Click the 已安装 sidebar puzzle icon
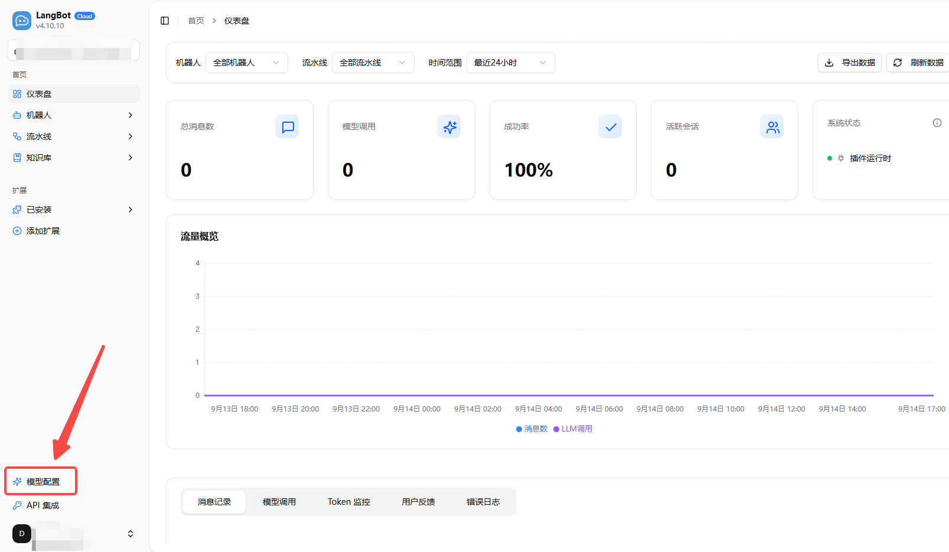This screenshot has width=949, height=552. pyautogui.click(x=17, y=210)
